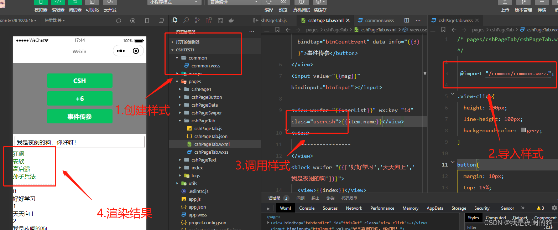Open the extensions icon in sidebar
Viewport: 558px width, 230px height.
coord(209,20)
